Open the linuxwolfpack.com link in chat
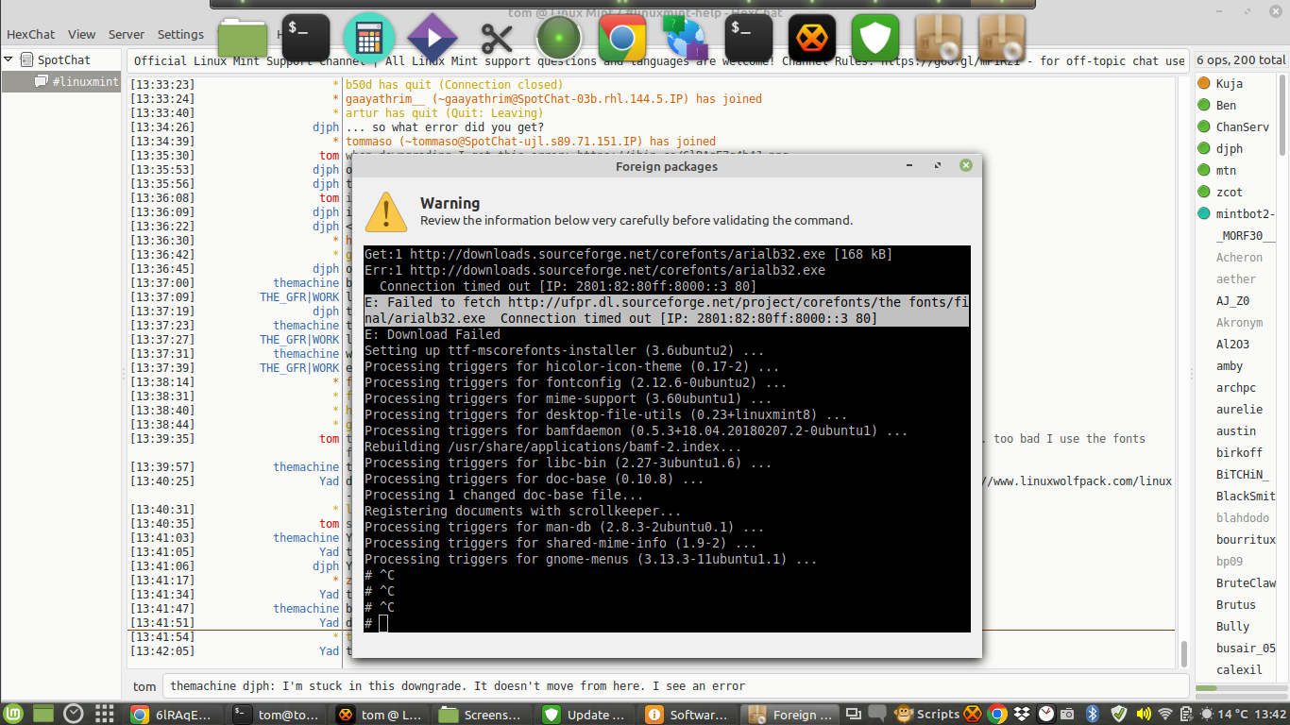This screenshot has width=1290, height=725. 1078,481
